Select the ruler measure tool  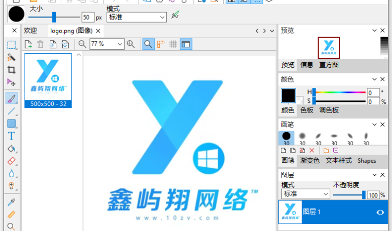[x=12, y=214]
